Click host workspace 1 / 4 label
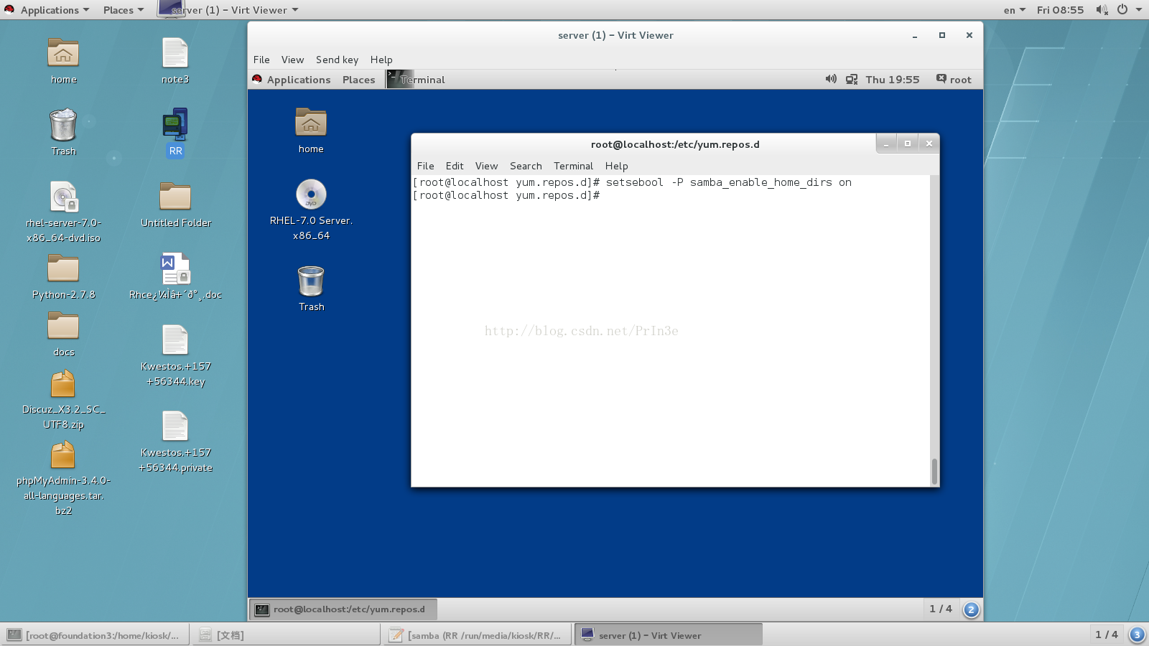The image size is (1149, 646). pyautogui.click(x=1107, y=635)
